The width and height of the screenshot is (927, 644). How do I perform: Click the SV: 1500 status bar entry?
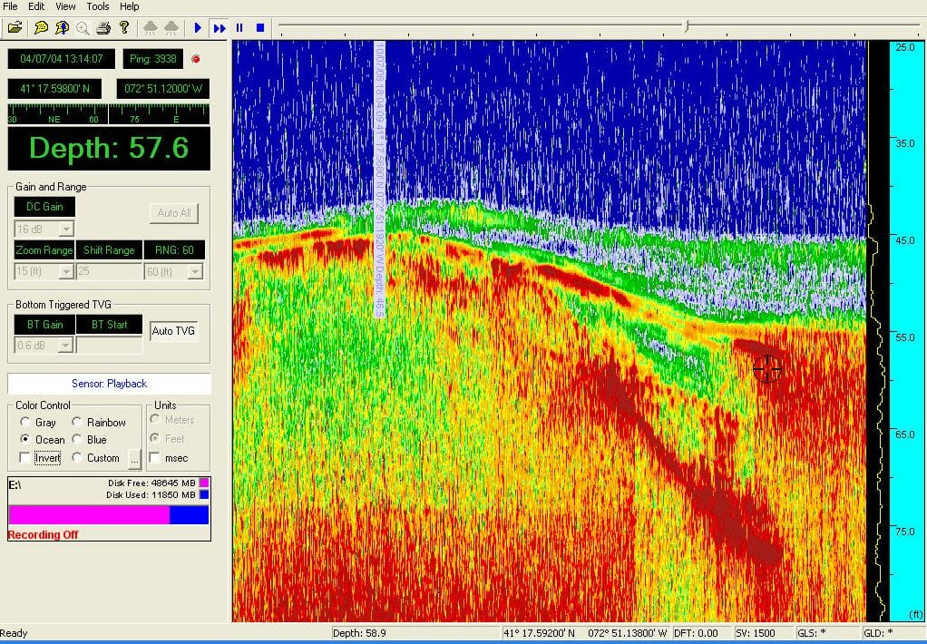coord(756,633)
